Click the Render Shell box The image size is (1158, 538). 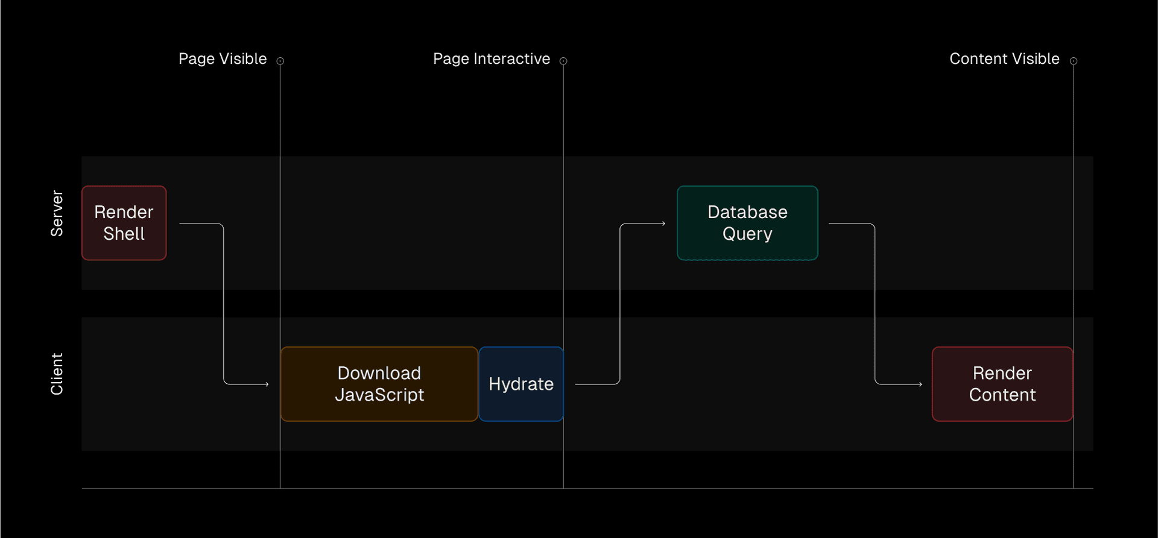tap(124, 223)
